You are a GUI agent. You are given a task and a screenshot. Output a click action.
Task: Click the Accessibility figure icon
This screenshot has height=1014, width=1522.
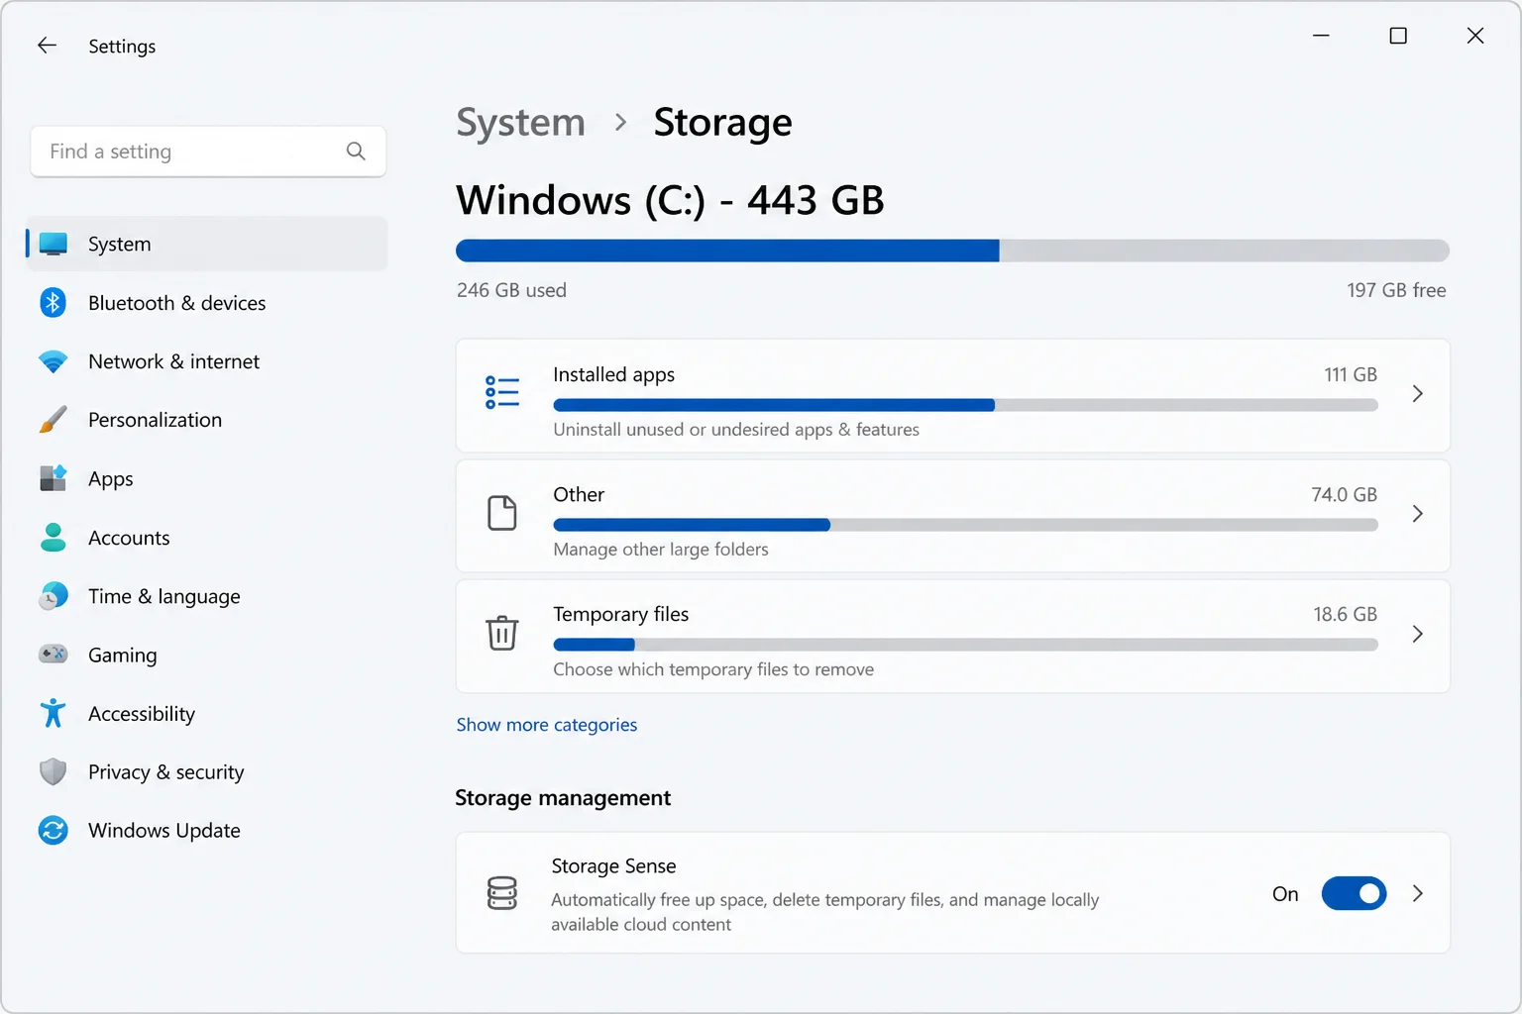pyautogui.click(x=54, y=713)
